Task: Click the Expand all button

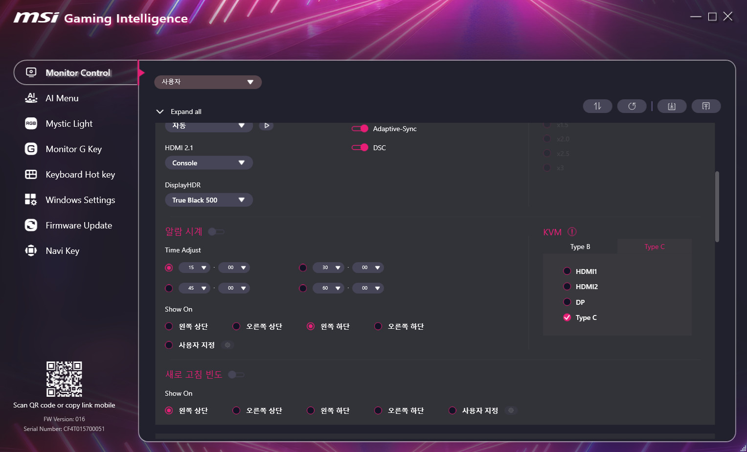Action: point(179,112)
